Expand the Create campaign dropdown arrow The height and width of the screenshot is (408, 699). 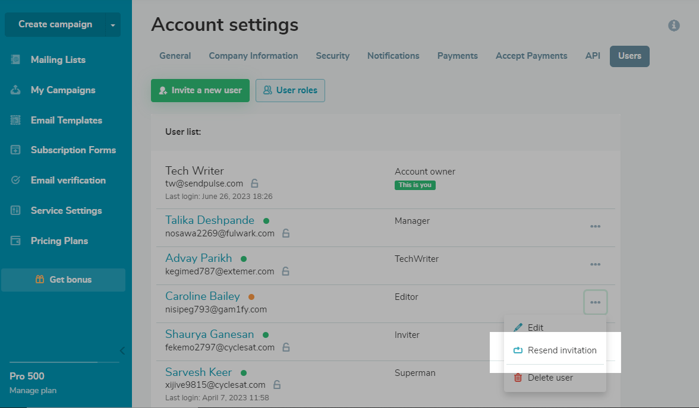[112, 25]
